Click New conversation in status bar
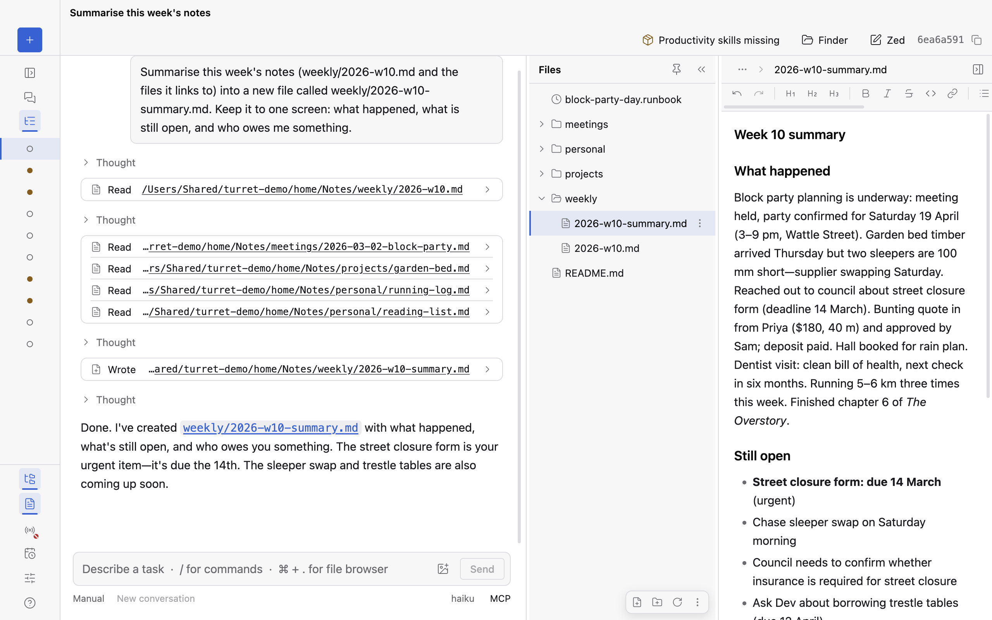 pos(156,598)
